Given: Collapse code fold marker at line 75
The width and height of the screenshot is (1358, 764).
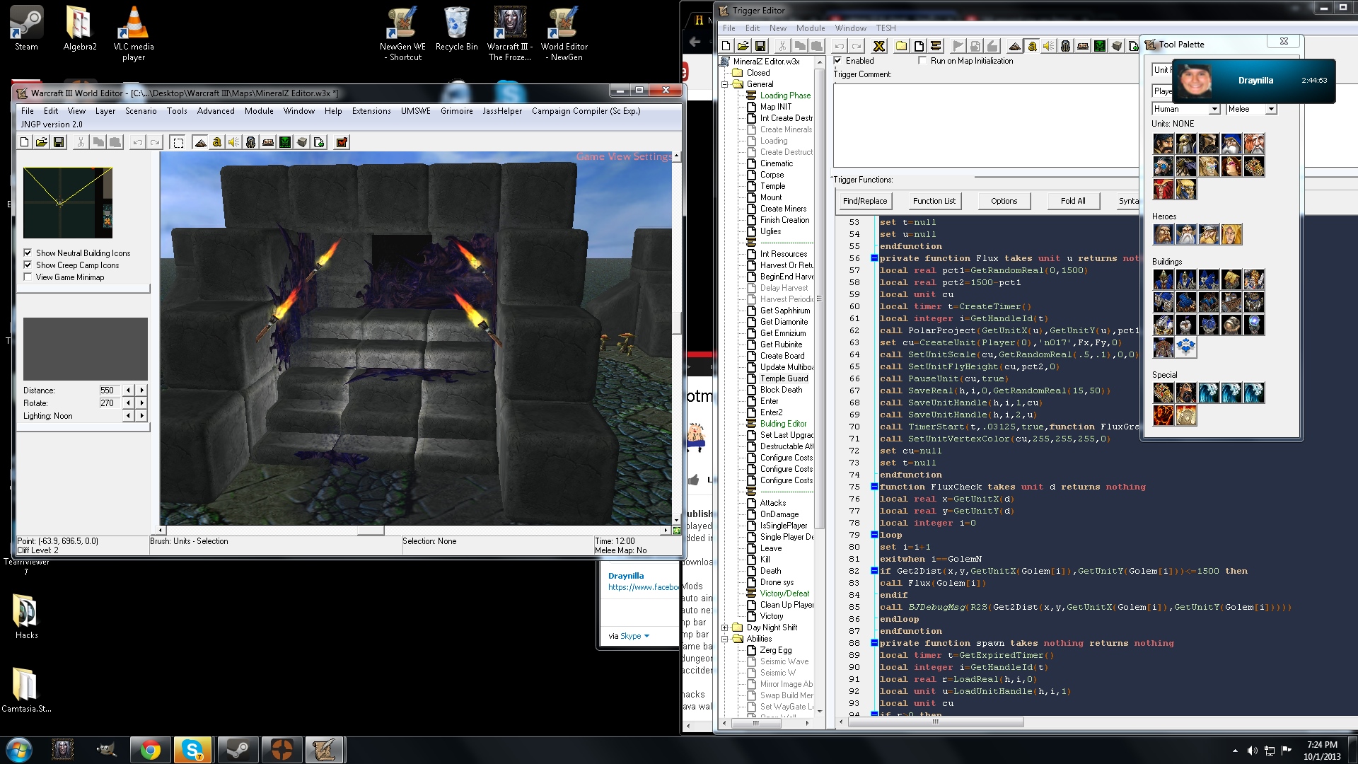Looking at the screenshot, I should pyautogui.click(x=874, y=487).
